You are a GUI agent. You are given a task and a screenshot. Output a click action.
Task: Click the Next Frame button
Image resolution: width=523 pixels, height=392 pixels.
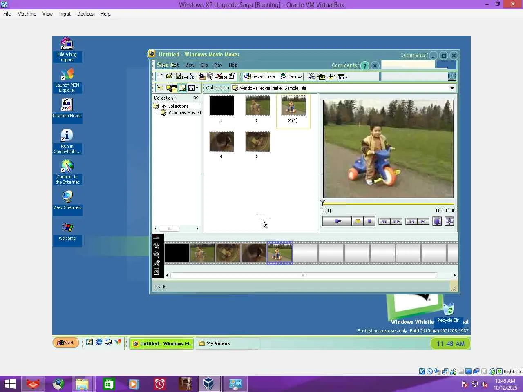[396, 221]
